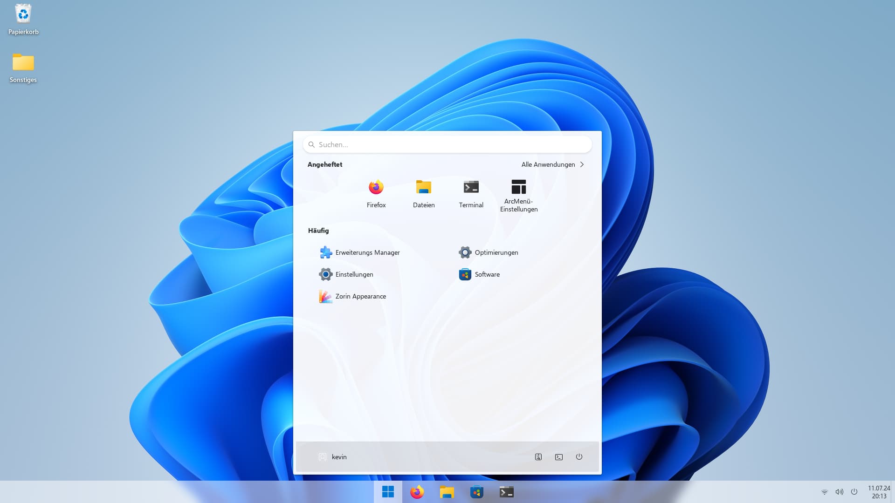Click the power icon in the menu footer
The image size is (895, 503).
coord(579,457)
